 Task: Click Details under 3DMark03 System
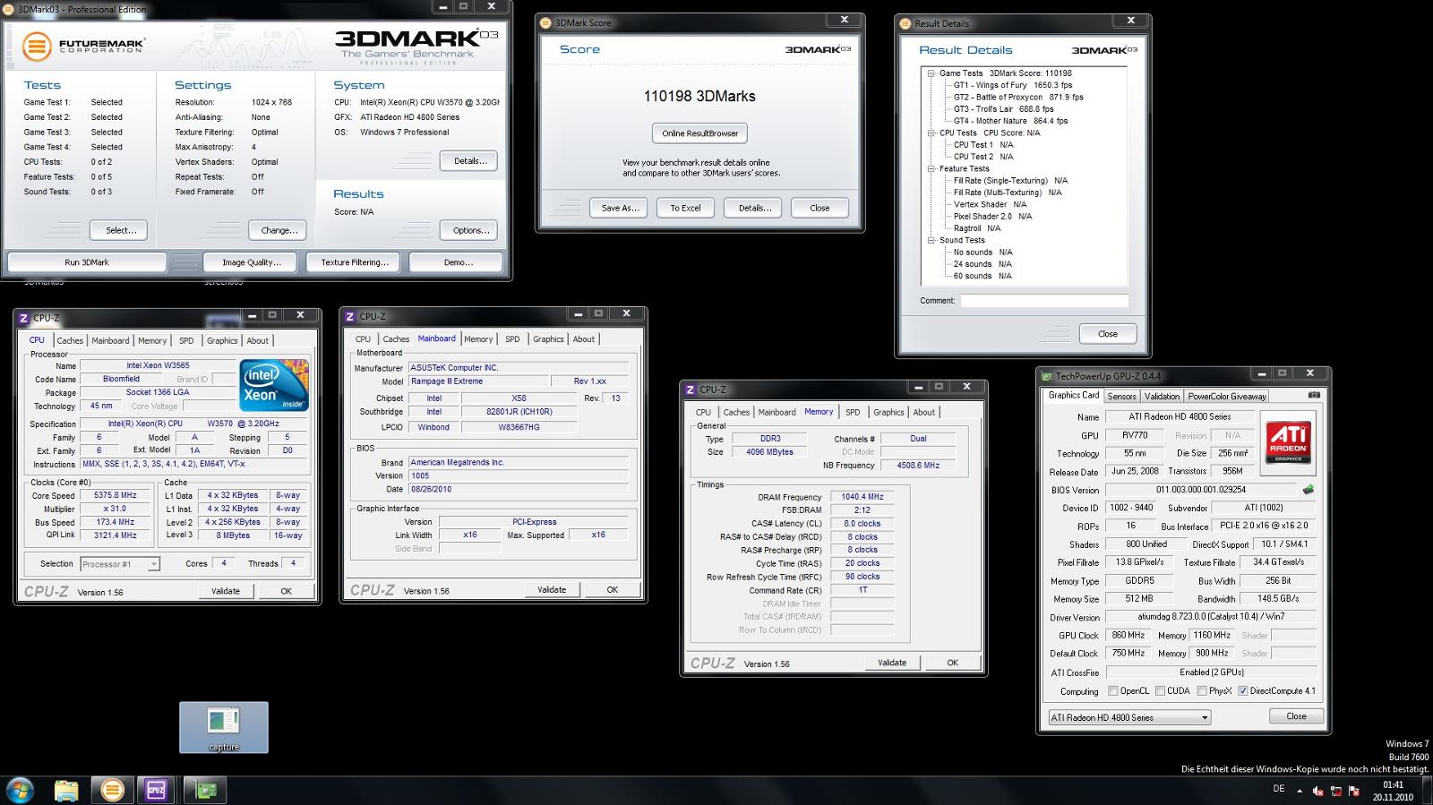click(x=469, y=161)
